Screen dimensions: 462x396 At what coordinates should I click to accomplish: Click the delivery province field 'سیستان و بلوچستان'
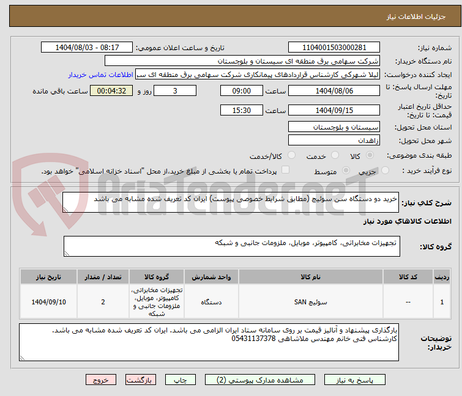click(334, 127)
